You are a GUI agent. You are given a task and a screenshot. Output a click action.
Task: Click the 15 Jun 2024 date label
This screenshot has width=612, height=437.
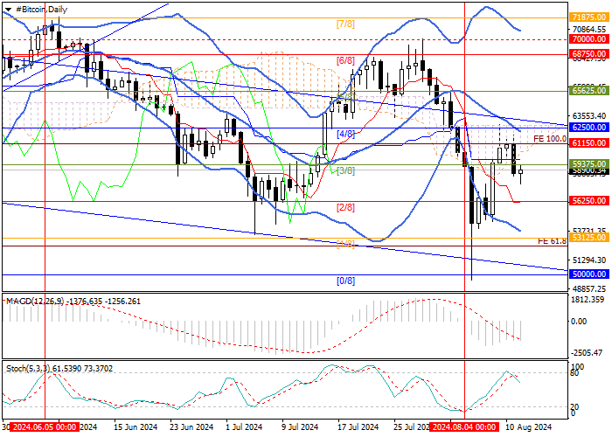(136, 427)
